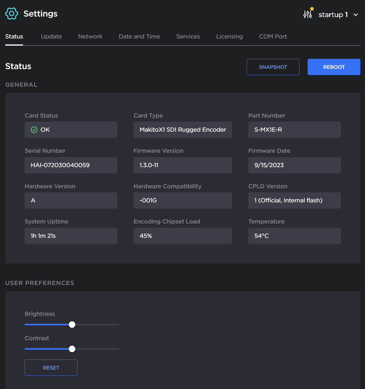Select the Status tab

coord(14,36)
